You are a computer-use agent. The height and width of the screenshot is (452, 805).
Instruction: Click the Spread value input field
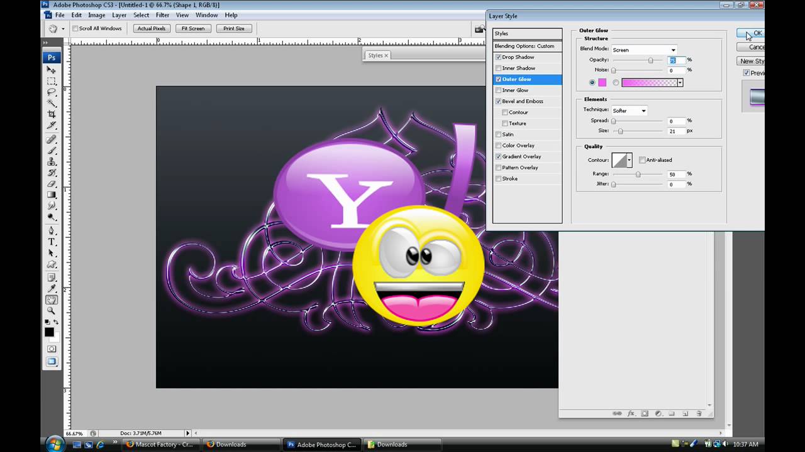[x=676, y=121]
